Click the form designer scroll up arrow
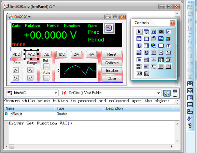Viewport: 197px width, 153px height. 177,13
